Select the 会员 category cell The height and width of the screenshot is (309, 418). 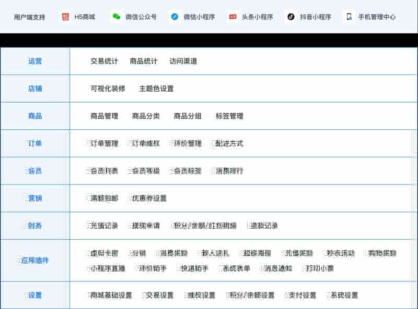pyautogui.click(x=35, y=171)
